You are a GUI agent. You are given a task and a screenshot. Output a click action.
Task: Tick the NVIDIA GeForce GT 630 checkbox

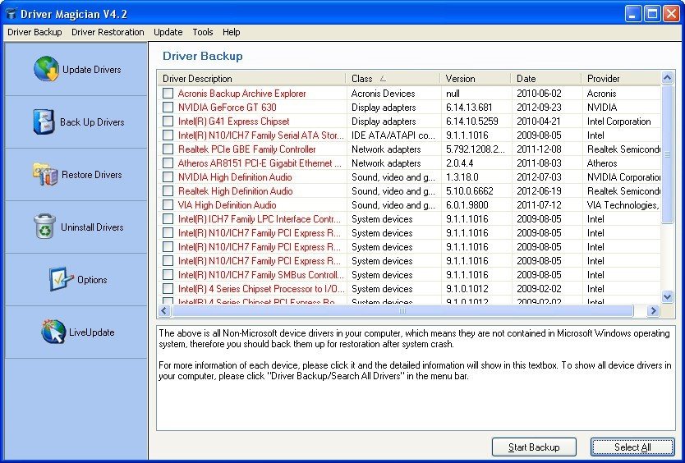168,107
